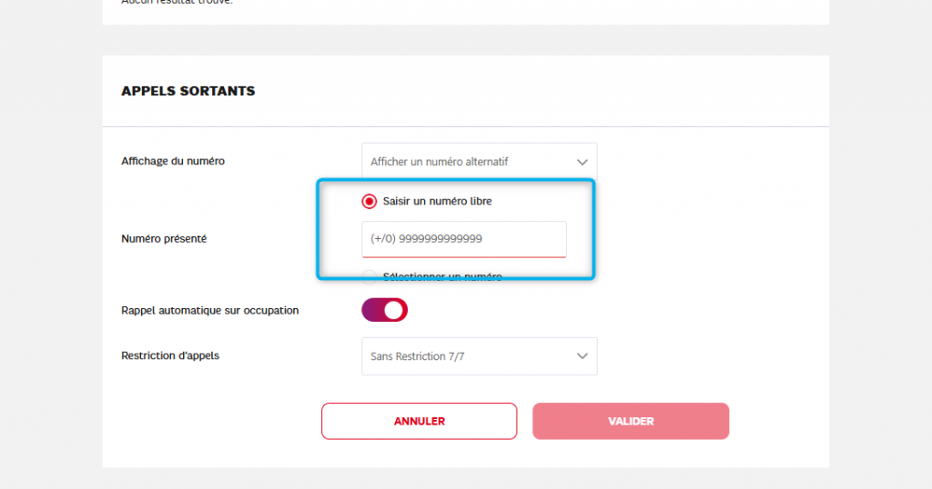Click the 'Sélectionner un numéro' label text

[442, 277]
